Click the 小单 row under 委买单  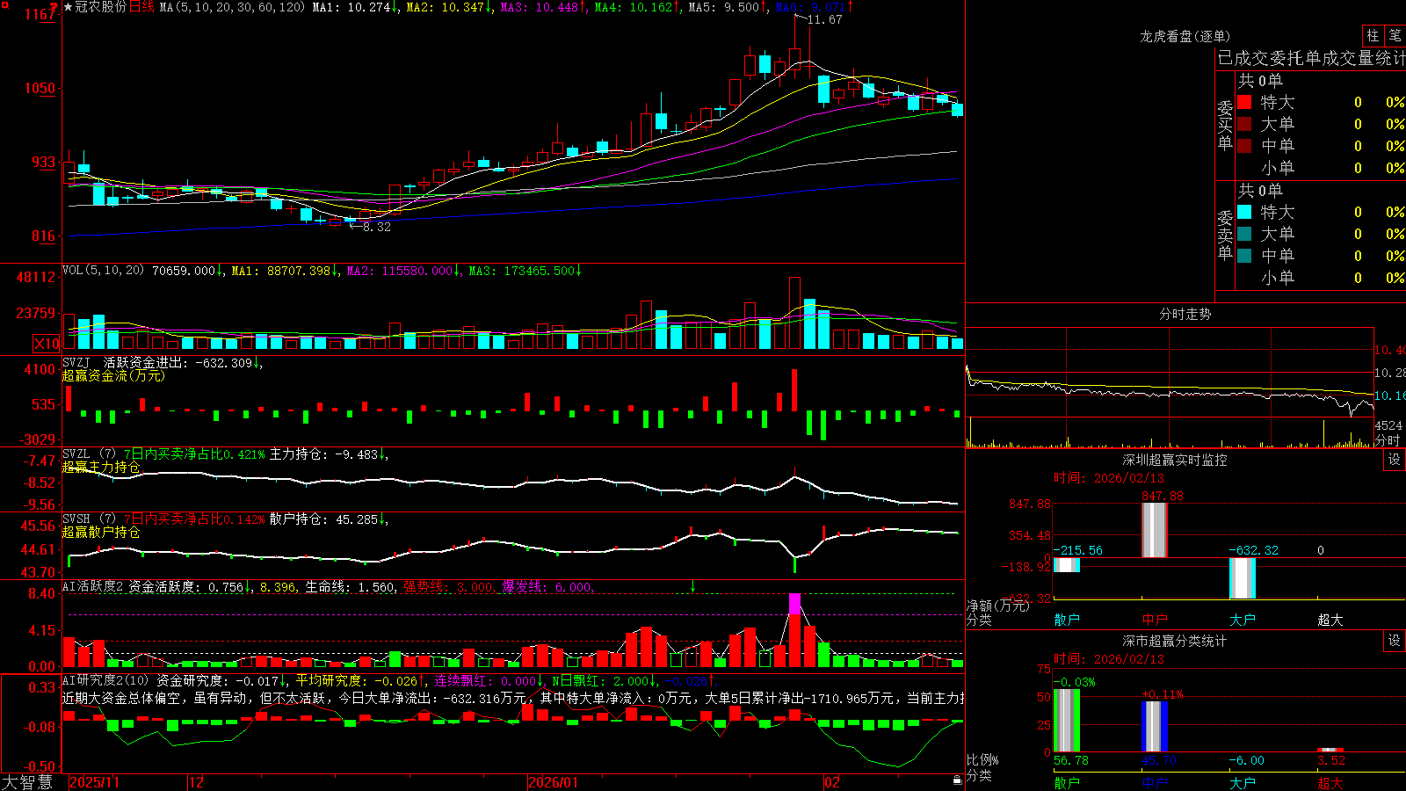point(1321,168)
